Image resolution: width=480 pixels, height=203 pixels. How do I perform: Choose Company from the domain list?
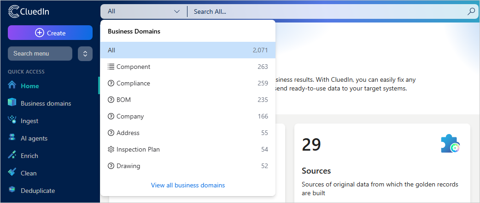coord(187,116)
